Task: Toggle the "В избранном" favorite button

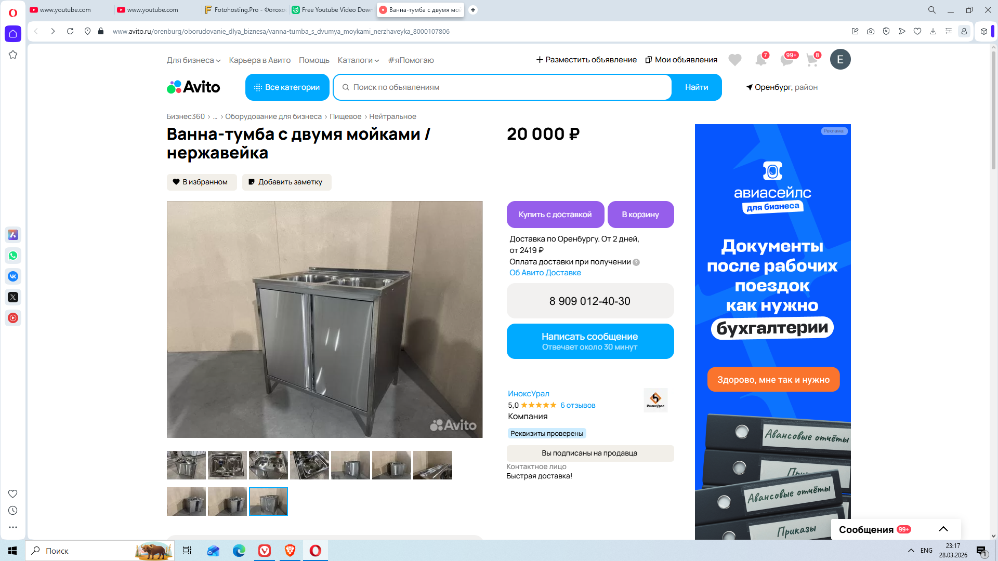Action: click(201, 182)
